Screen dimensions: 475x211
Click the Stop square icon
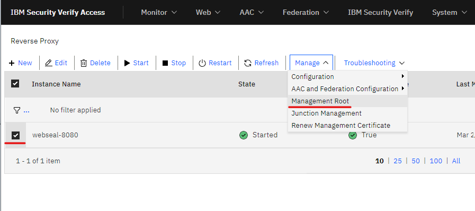[x=165, y=63]
